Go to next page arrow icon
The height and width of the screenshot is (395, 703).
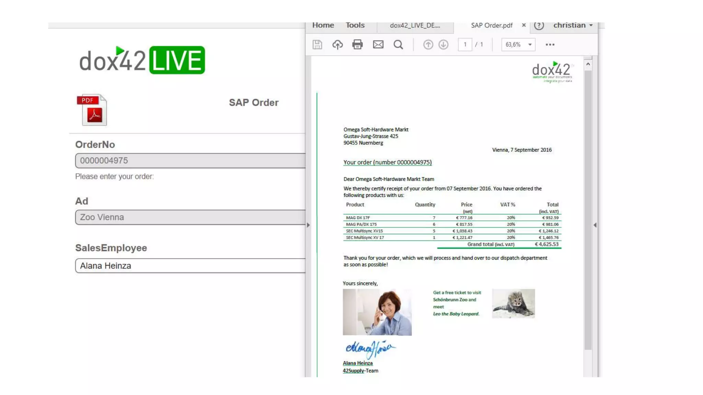443,45
